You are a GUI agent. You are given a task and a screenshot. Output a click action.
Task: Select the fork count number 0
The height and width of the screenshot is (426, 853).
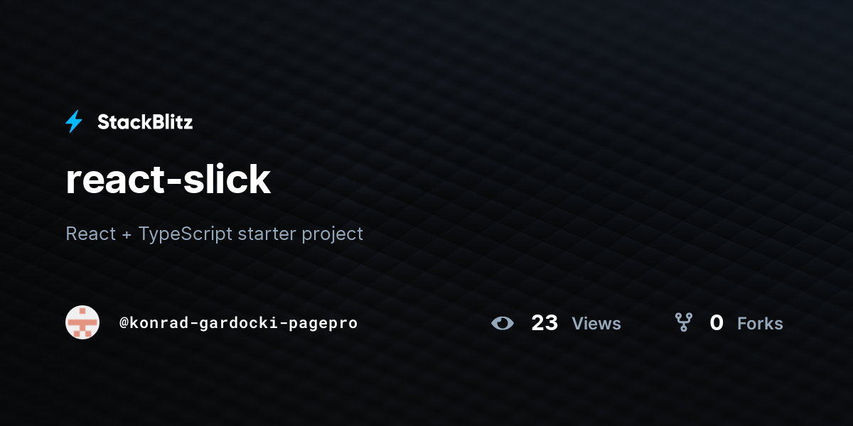(717, 323)
